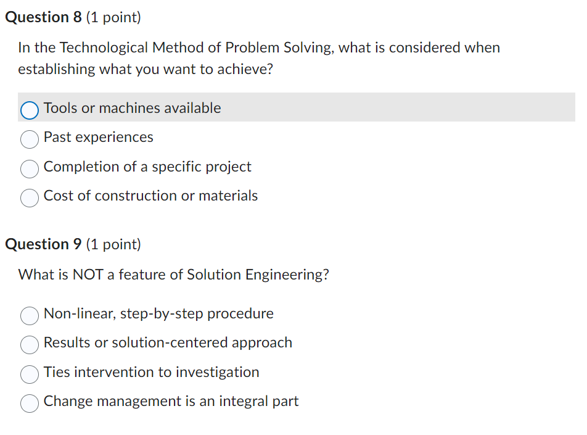
Task: Select 'Non-linear, step-by-step procedure' radio button
Action: pyautogui.click(x=30, y=315)
